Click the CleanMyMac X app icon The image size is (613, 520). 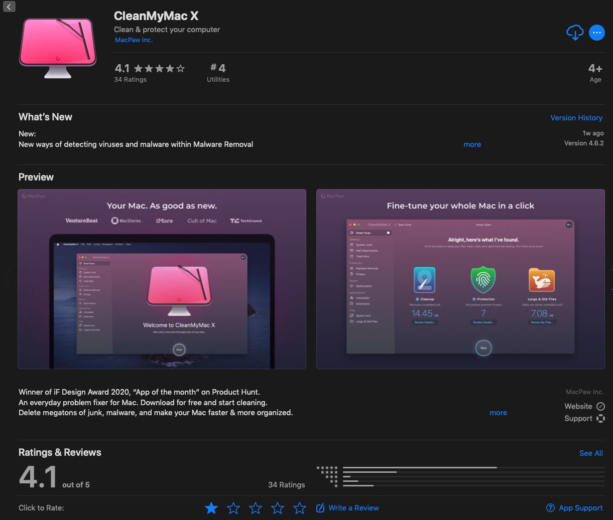[x=58, y=48]
